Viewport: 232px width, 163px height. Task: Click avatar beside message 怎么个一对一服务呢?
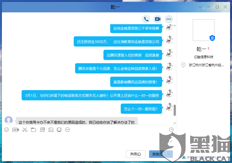[x=169, y=107]
